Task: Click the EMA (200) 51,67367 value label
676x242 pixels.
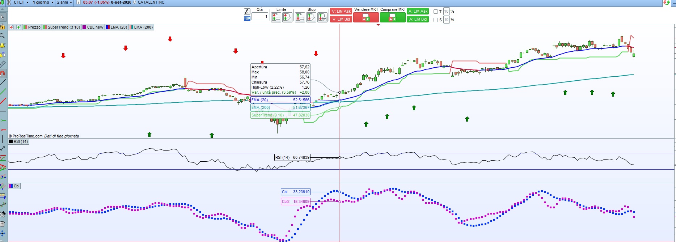Action: tap(280, 107)
